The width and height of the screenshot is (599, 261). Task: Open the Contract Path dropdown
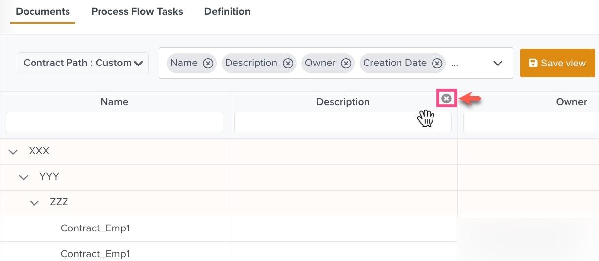click(83, 63)
